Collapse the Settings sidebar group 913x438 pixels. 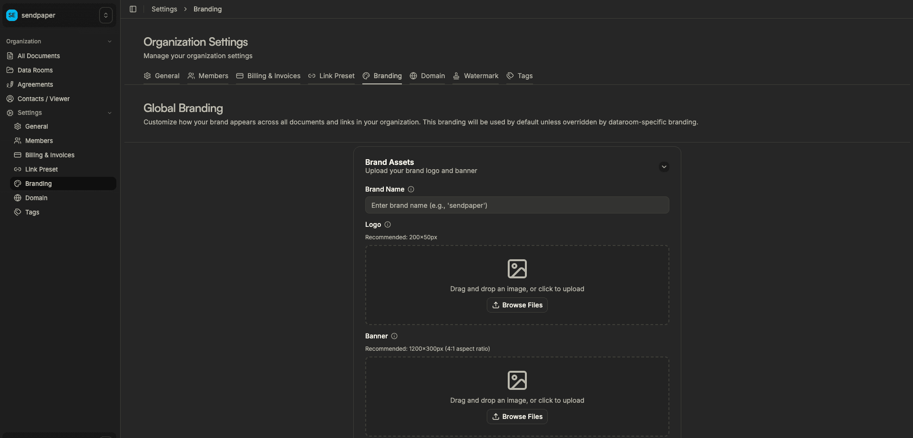click(110, 112)
